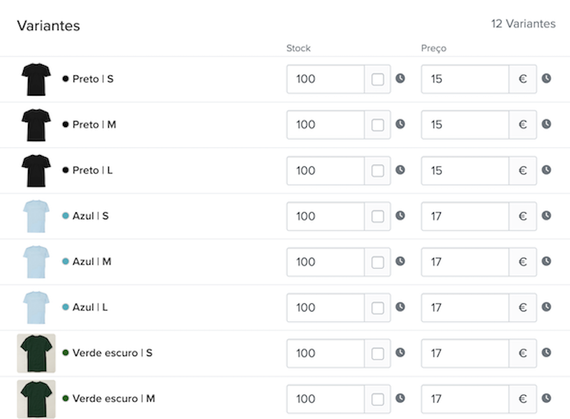Image resolution: width=570 pixels, height=419 pixels.
Task: Enable the stock checkbox for Verde escuro M
Action: [378, 399]
